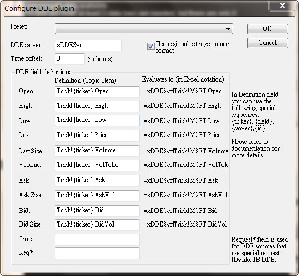
Task: Toggle Use regional settings numeric format checkbox
Action: click(x=151, y=46)
